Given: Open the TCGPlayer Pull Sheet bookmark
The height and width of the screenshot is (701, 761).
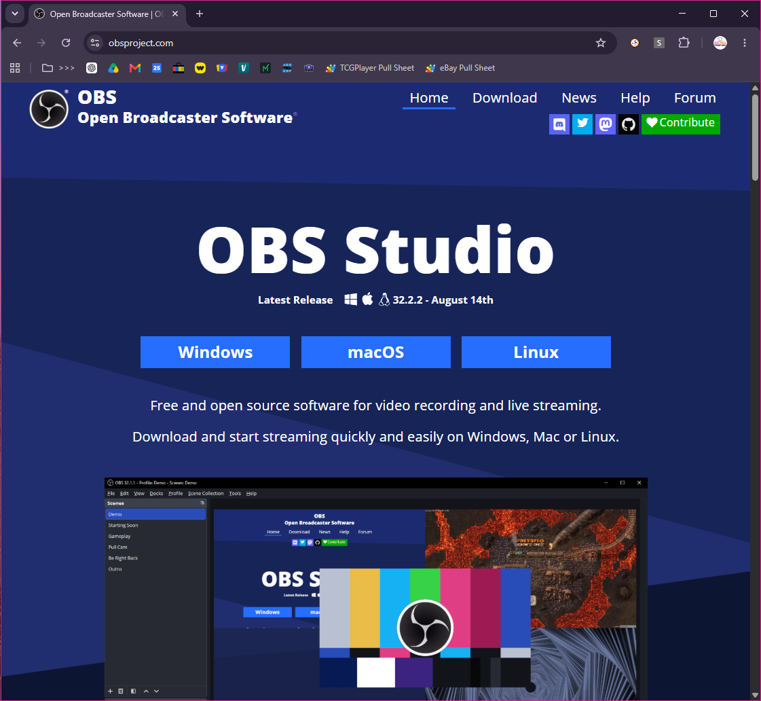Looking at the screenshot, I should click(370, 68).
